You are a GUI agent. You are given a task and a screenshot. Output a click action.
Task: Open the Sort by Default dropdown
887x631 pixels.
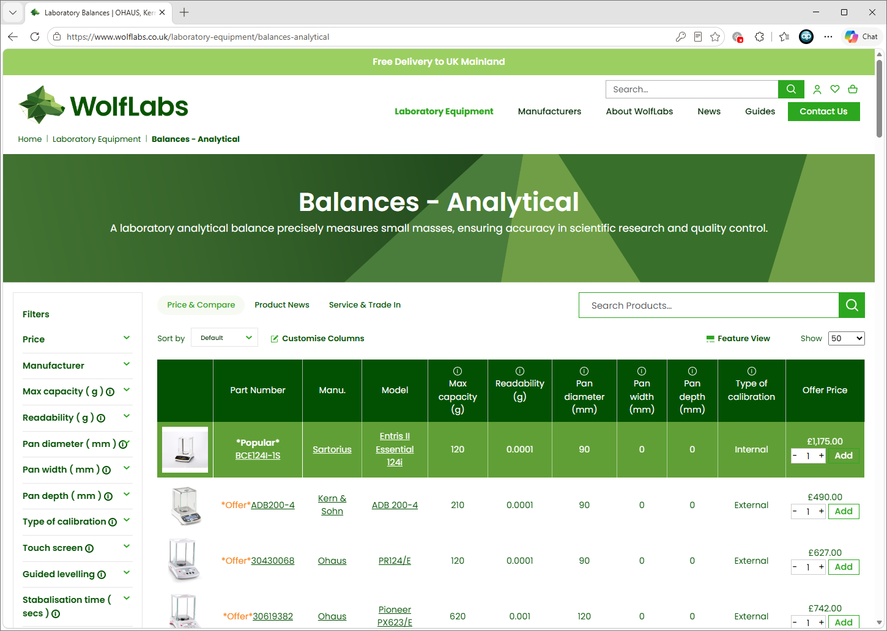coord(225,338)
